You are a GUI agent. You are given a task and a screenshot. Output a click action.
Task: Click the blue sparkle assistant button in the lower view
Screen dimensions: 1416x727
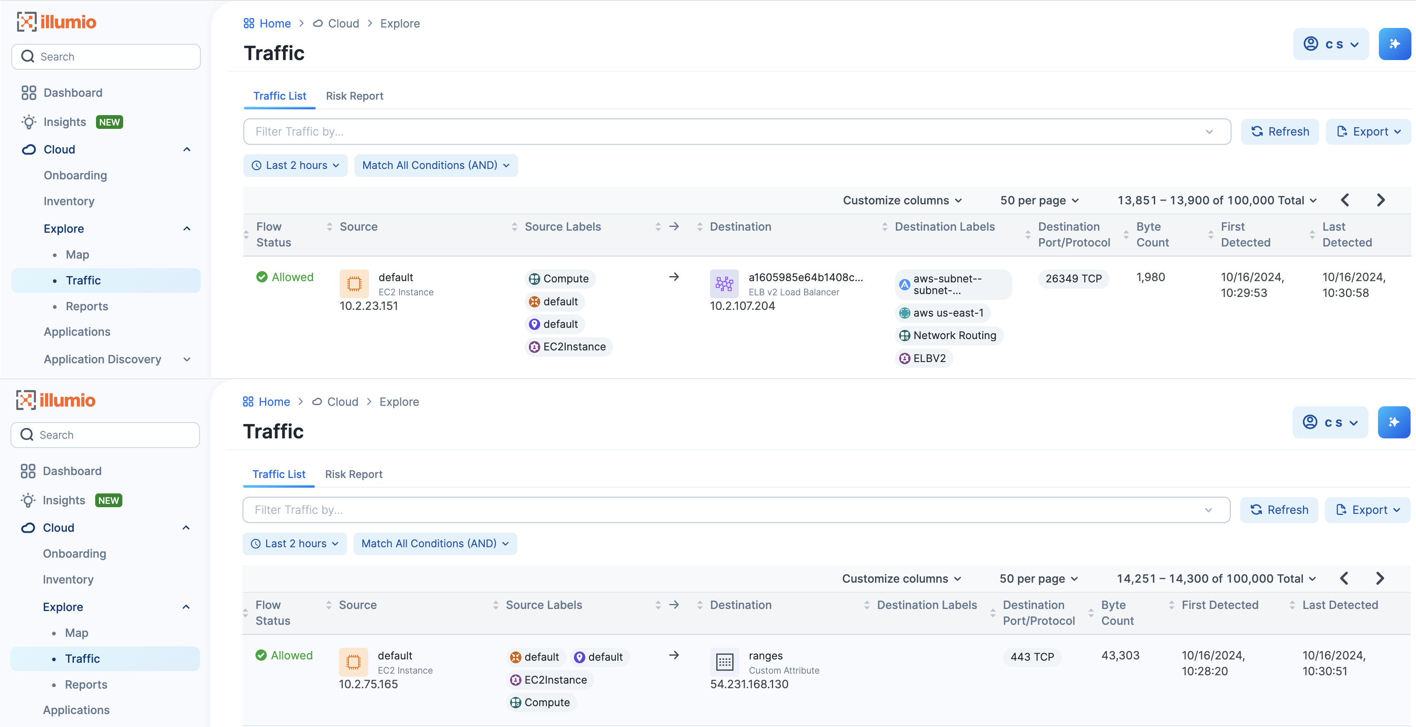(x=1393, y=422)
